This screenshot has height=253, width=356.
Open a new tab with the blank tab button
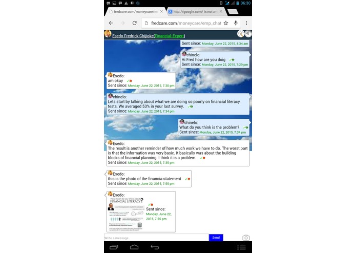click(x=233, y=12)
